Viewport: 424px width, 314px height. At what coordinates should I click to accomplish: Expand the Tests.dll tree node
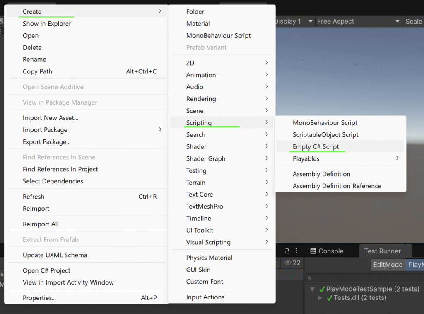[320, 298]
